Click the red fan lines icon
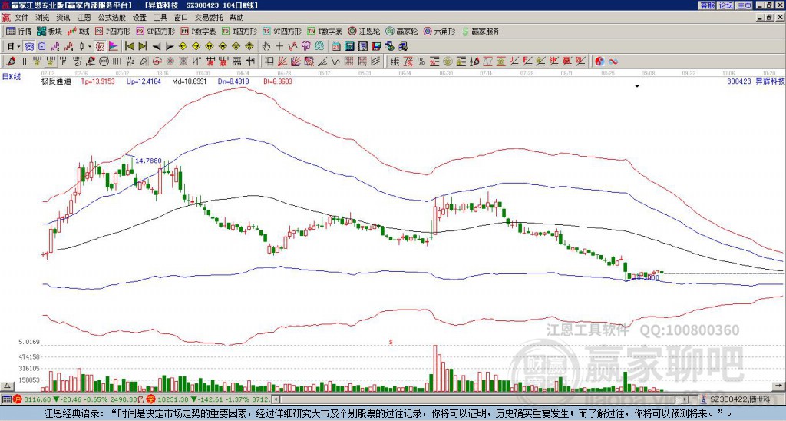Image resolution: width=786 pixels, height=421 pixels. pyautogui.click(x=282, y=61)
